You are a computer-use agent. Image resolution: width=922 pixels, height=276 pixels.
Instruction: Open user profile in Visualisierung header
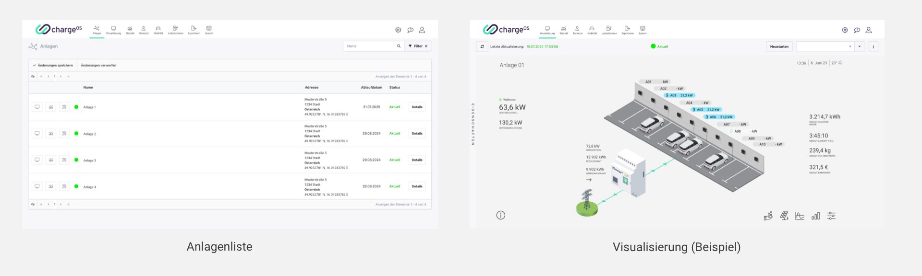point(869,30)
